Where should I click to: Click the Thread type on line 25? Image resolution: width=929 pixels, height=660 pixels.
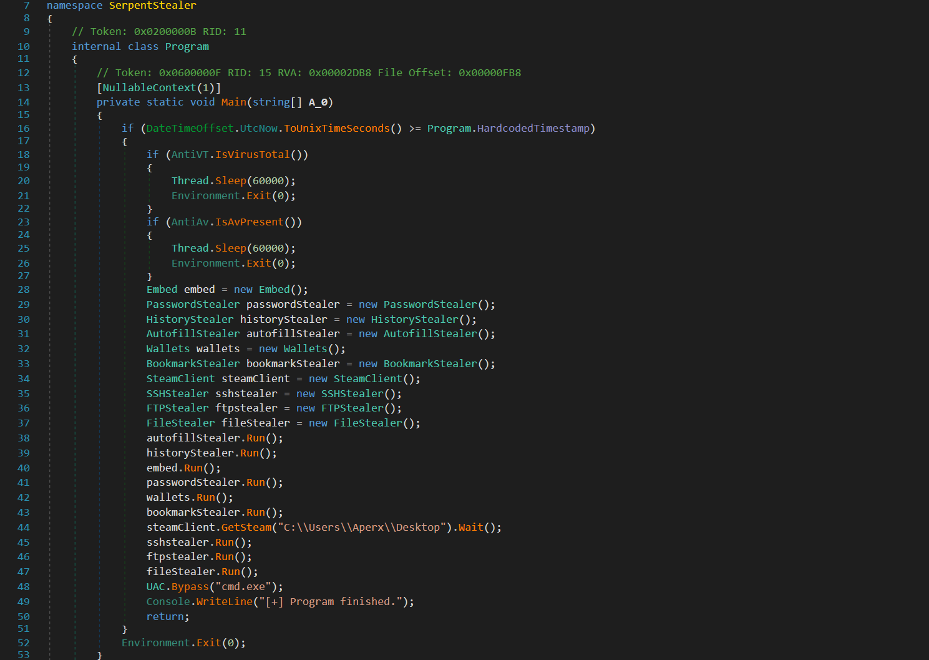[190, 249]
